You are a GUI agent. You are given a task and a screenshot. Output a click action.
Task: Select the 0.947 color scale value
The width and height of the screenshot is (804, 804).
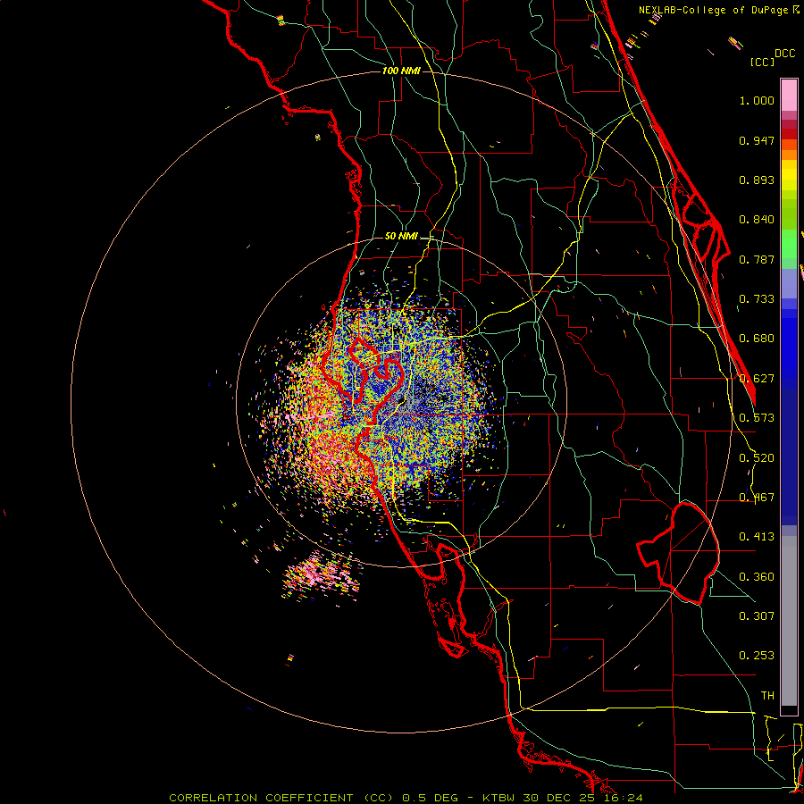757,140
